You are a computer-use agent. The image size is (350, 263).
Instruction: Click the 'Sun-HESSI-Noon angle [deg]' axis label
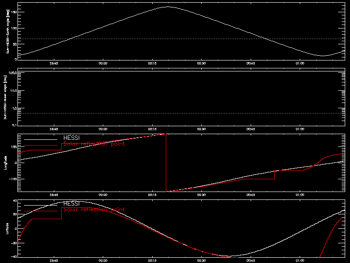pyautogui.click(x=5, y=97)
